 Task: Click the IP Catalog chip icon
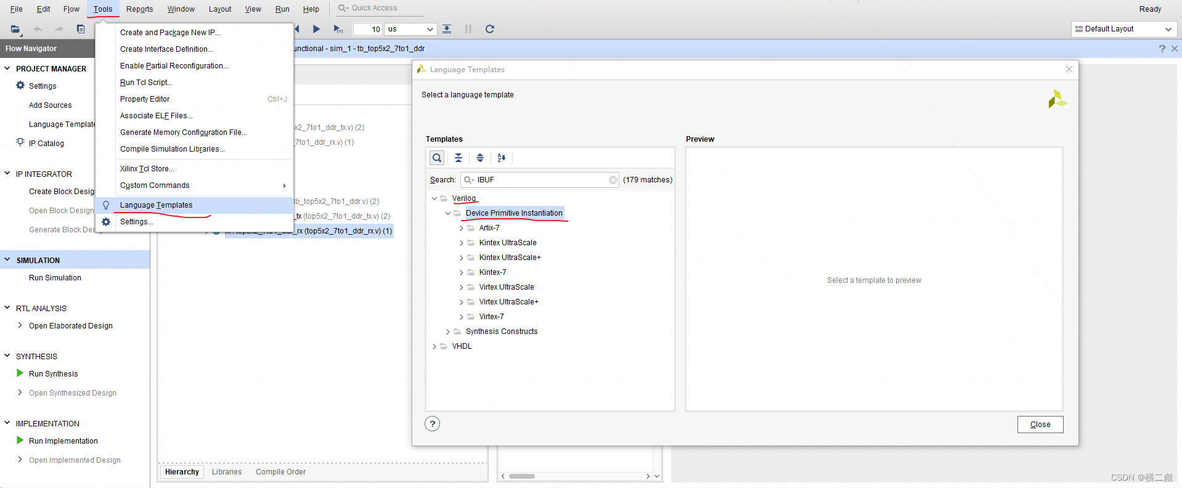pyautogui.click(x=20, y=142)
